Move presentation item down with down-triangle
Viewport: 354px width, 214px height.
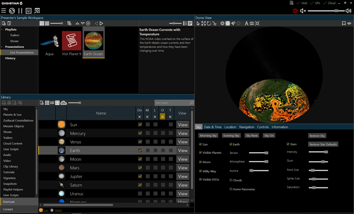click(x=82, y=23)
